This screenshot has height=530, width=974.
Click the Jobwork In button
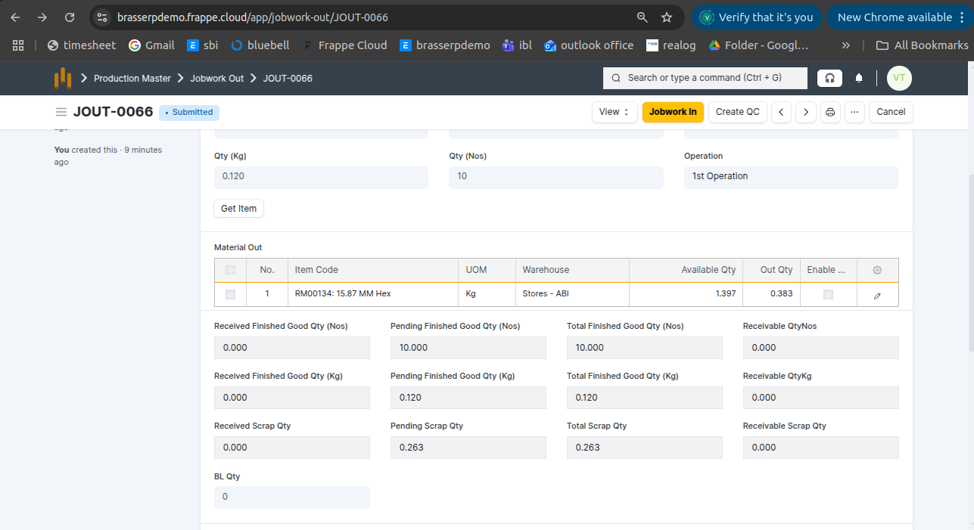[x=673, y=112]
